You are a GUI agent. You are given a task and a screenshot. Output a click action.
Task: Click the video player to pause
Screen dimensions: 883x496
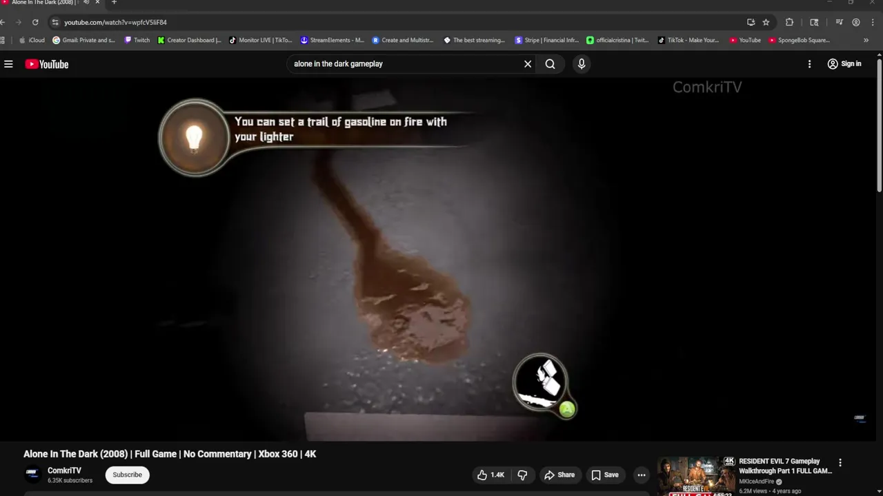click(x=438, y=258)
